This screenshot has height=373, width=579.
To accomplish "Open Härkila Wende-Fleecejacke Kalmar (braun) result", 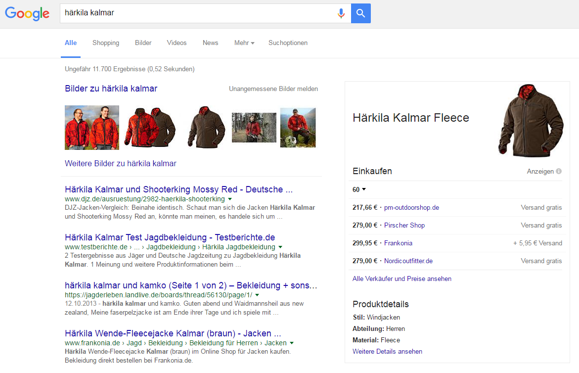I will coord(173,333).
